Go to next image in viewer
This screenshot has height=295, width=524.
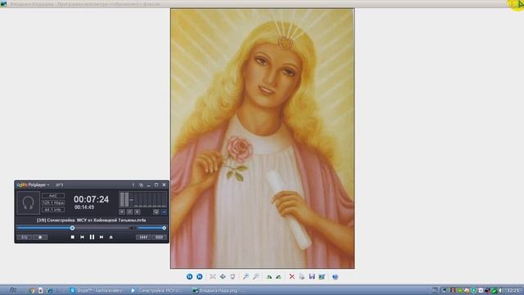click(x=200, y=277)
